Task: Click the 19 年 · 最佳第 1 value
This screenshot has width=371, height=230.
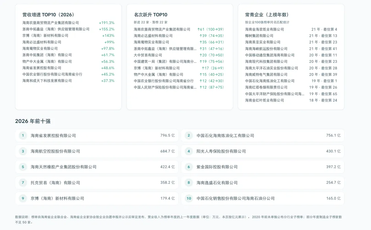Action: coord(324,81)
